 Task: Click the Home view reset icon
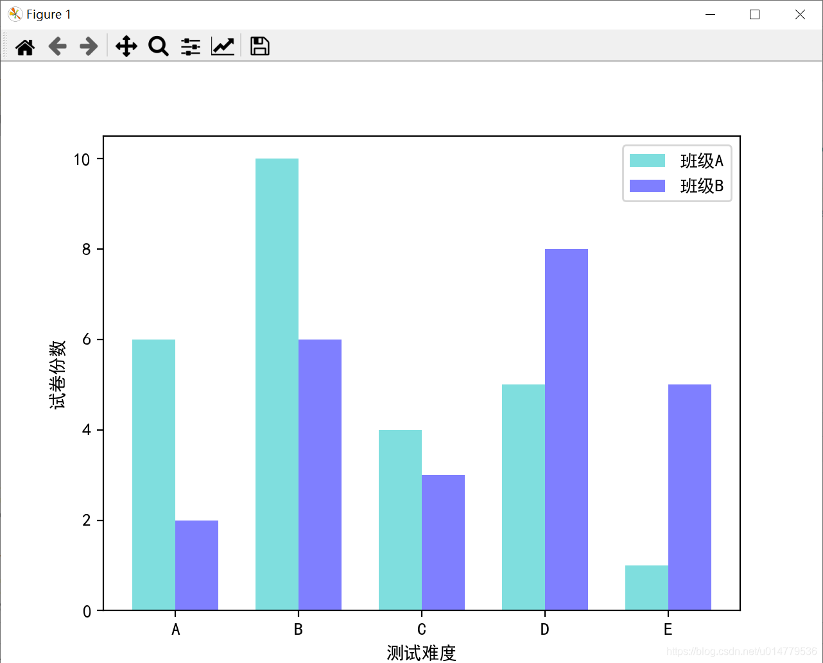click(x=24, y=46)
